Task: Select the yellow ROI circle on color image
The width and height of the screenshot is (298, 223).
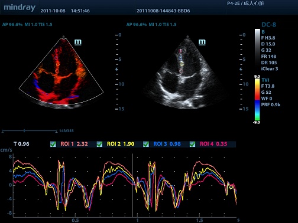Action: coord(58,64)
